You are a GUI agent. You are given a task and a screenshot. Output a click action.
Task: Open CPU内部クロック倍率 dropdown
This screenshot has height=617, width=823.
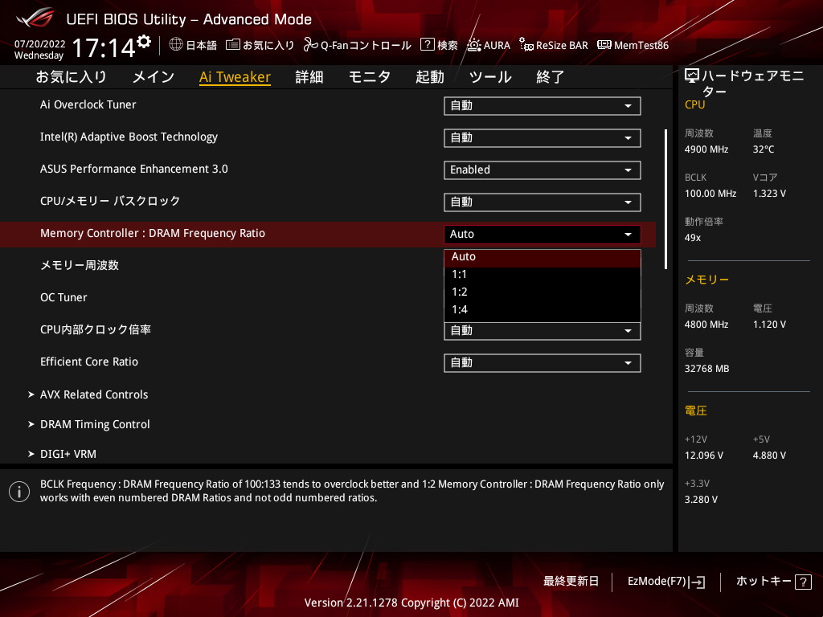coord(543,331)
